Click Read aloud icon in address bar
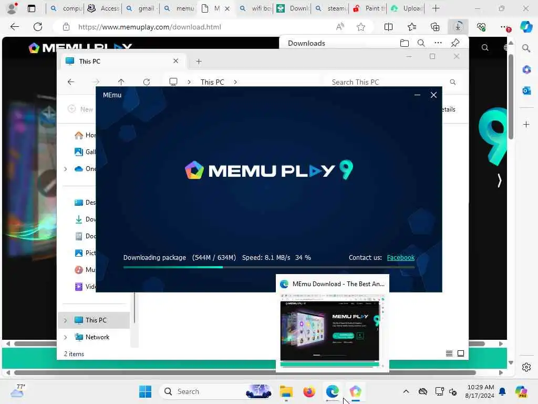The height and width of the screenshot is (404, 538). tap(340, 27)
